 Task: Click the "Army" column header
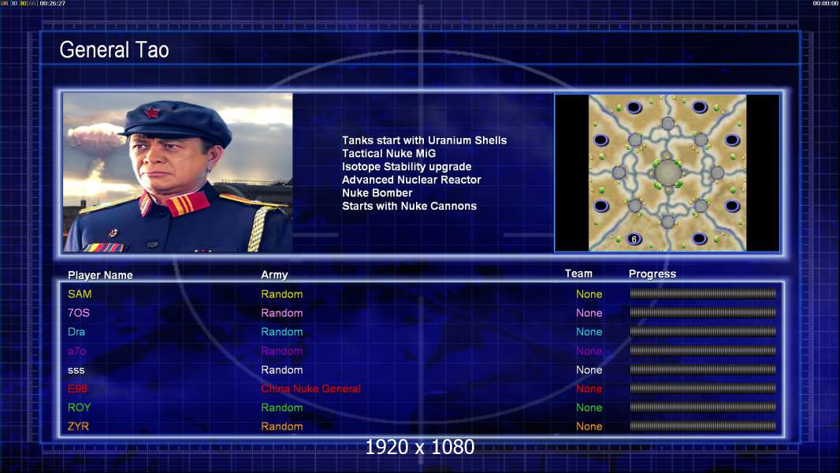coord(274,275)
